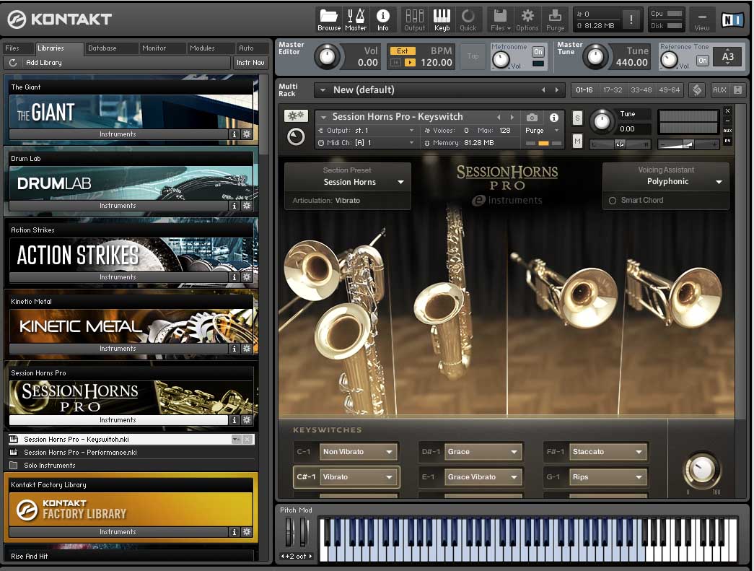Open the Info panel icon
Image resolution: width=754 pixels, height=571 pixels.
pos(382,19)
